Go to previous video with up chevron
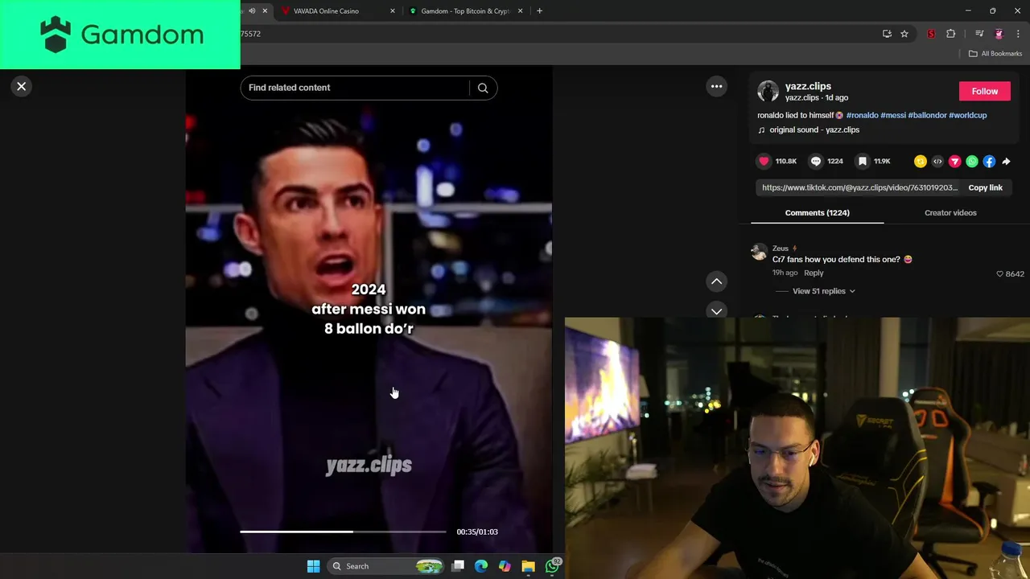Screen dimensions: 1030x579 coord(716,281)
